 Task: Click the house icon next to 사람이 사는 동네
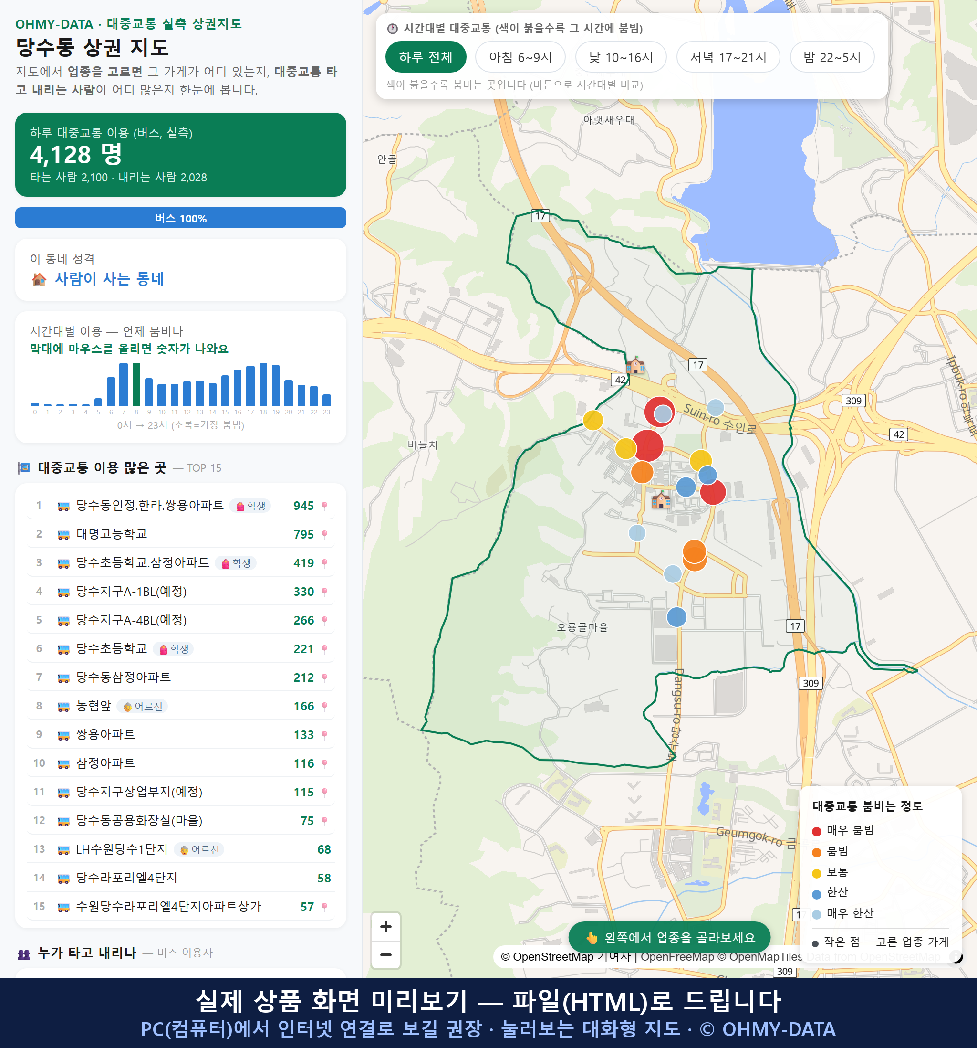click(x=40, y=279)
